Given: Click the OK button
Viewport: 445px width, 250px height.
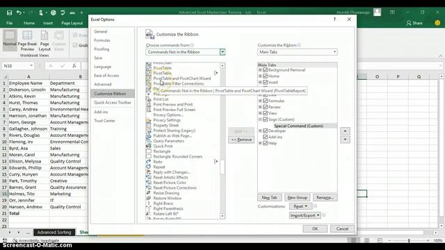Looking at the screenshot, I should click(x=315, y=228).
